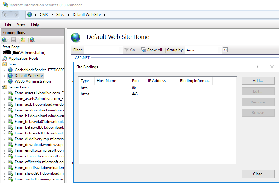Click the globe icon in the address bar
Viewport: 279px width, 183px height.
coord(29,15)
